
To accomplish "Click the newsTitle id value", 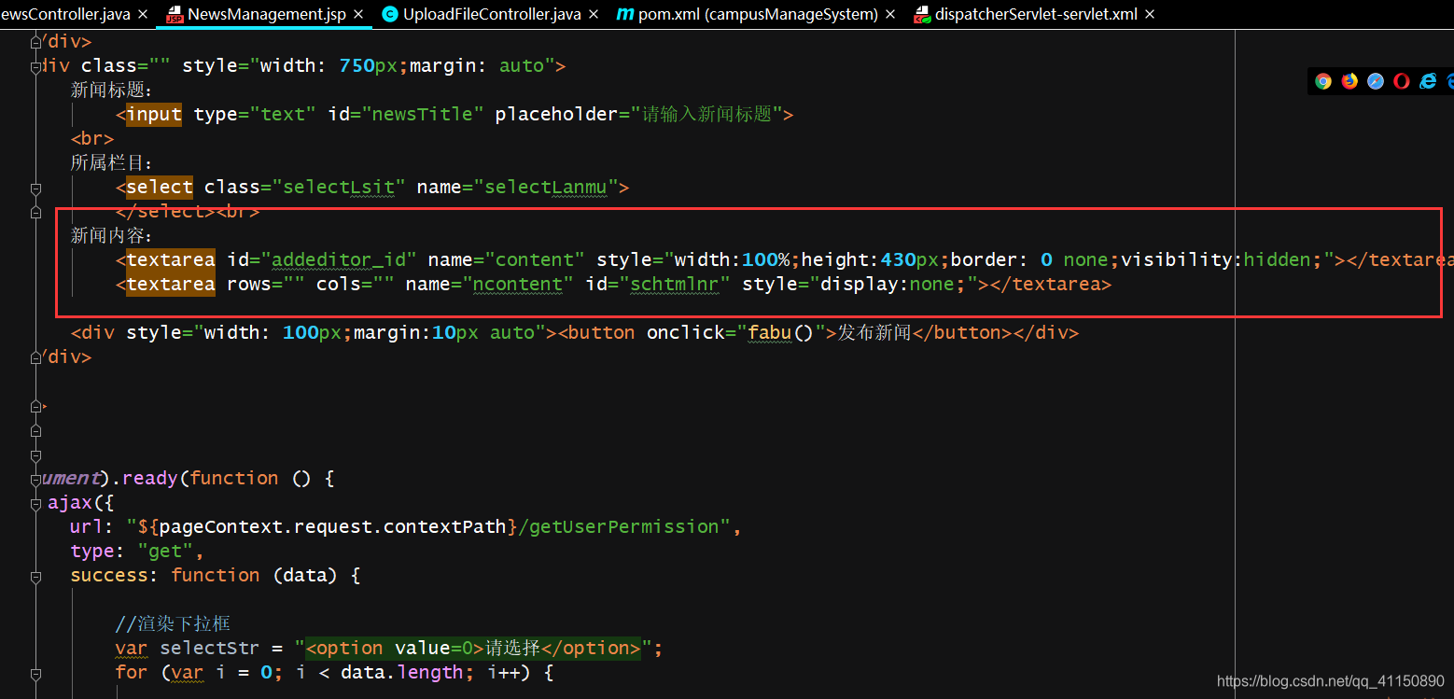I will (427, 115).
